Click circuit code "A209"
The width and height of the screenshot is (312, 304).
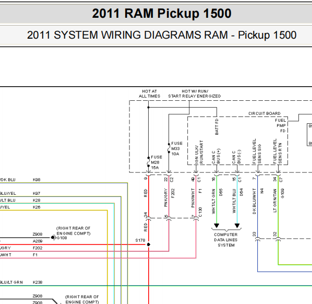[x=38, y=241]
